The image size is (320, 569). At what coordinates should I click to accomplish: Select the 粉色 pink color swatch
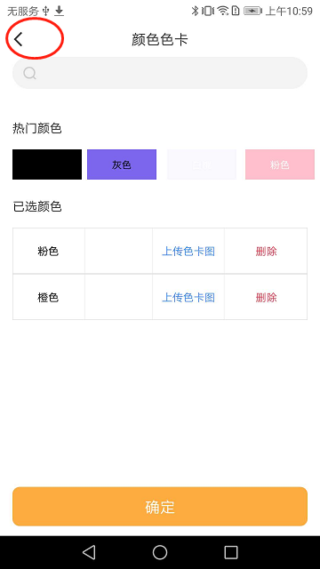[280, 164]
